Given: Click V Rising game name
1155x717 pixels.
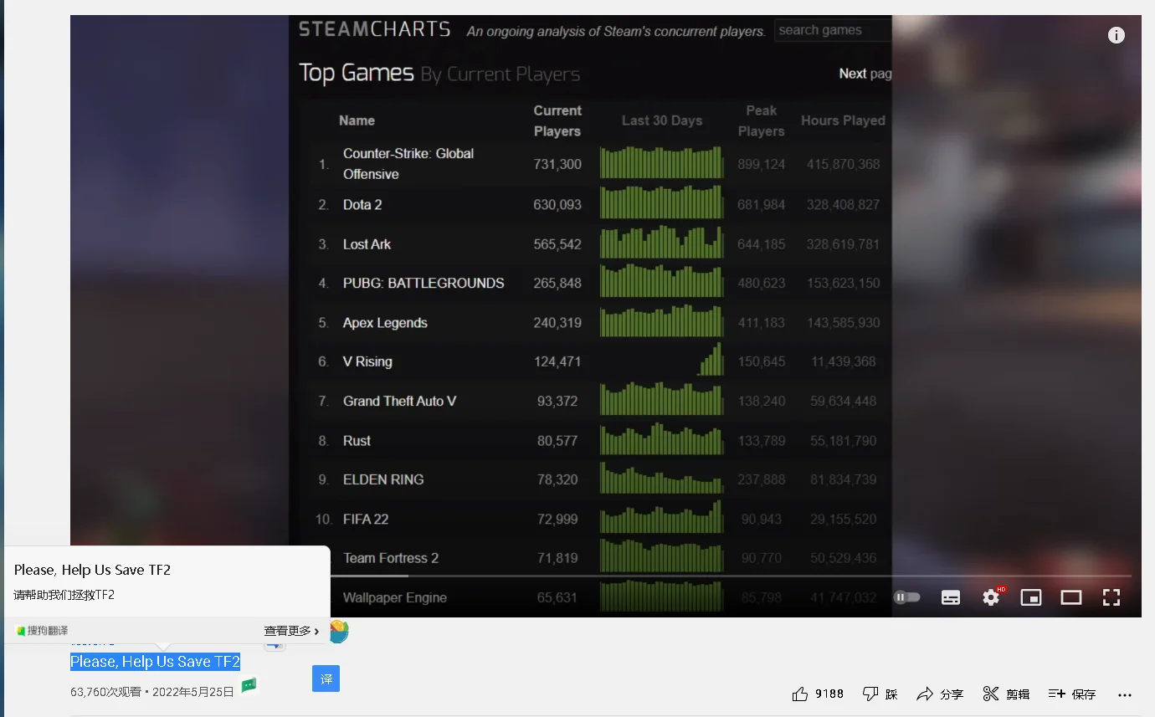Looking at the screenshot, I should pos(367,361).
